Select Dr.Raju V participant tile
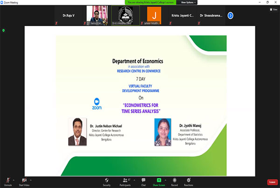This screenshot has height=188, width=280. pyautogui.click(x=69, y=15)
